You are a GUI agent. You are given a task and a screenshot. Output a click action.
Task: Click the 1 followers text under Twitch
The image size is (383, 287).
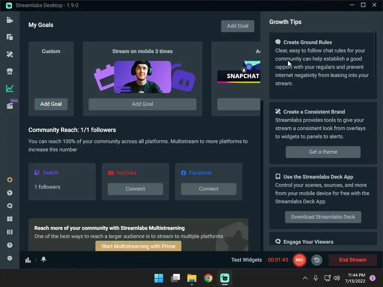(47, 187)
